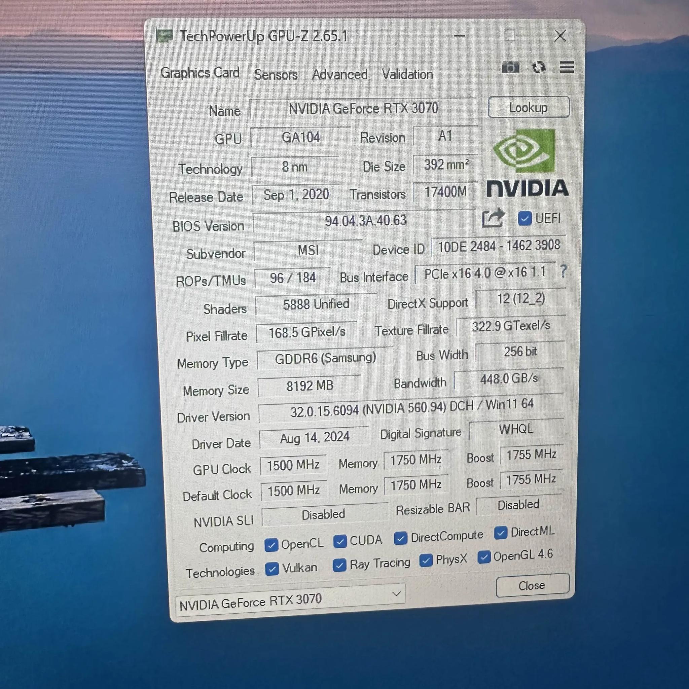Screen dimensions: 689x689
Task: Toggle the UEFI checkbox
Action: 524,218
